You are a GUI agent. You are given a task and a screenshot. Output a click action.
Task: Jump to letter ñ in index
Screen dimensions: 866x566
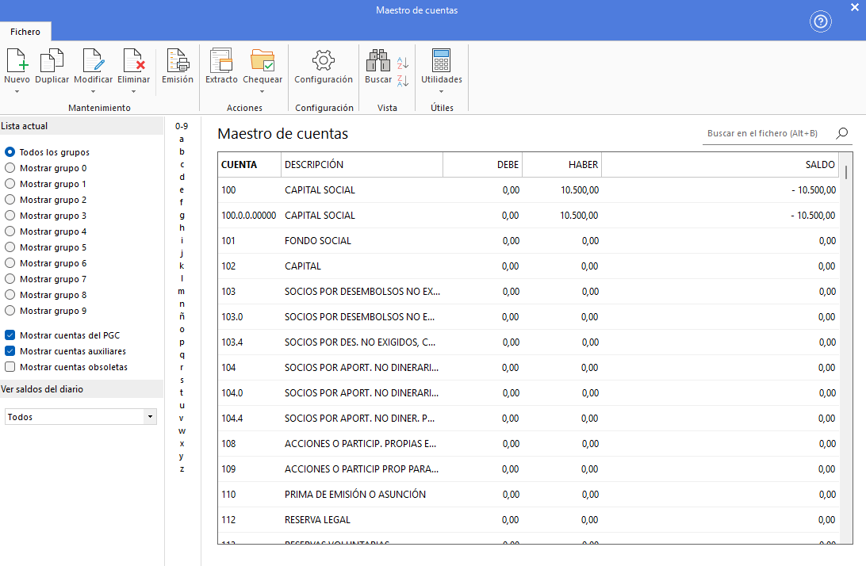182,316
